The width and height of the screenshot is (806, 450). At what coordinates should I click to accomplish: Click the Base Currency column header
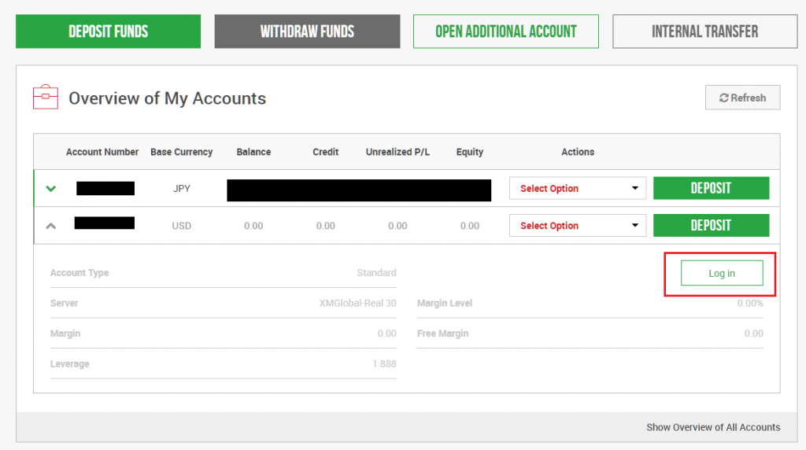pos(181,152)
